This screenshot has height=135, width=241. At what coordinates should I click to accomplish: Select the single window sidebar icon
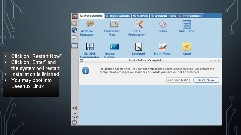click(x=75, y=45)
